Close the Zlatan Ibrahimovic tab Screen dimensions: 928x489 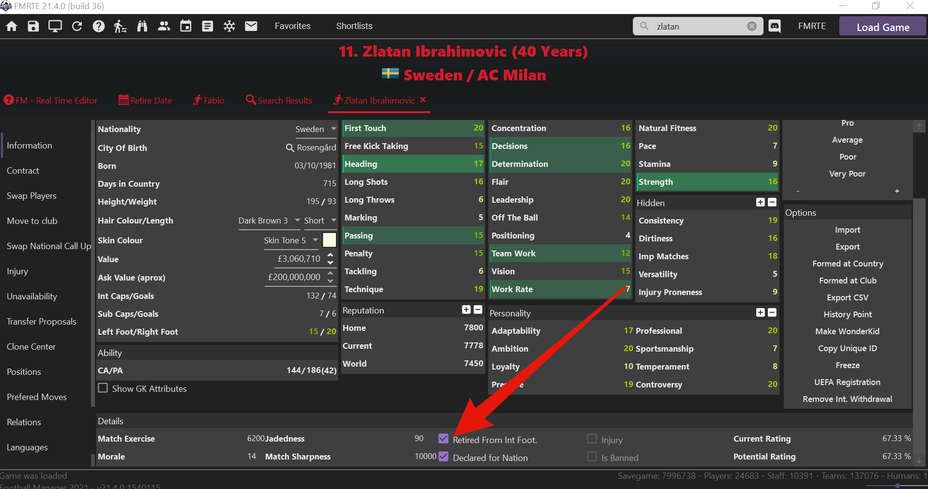(423, 100)
